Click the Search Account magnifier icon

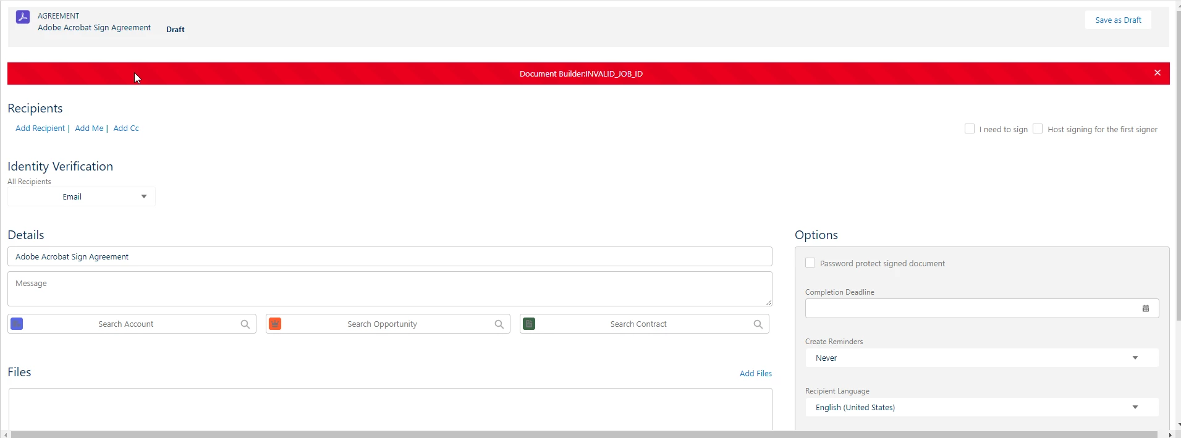pos(245,324)
